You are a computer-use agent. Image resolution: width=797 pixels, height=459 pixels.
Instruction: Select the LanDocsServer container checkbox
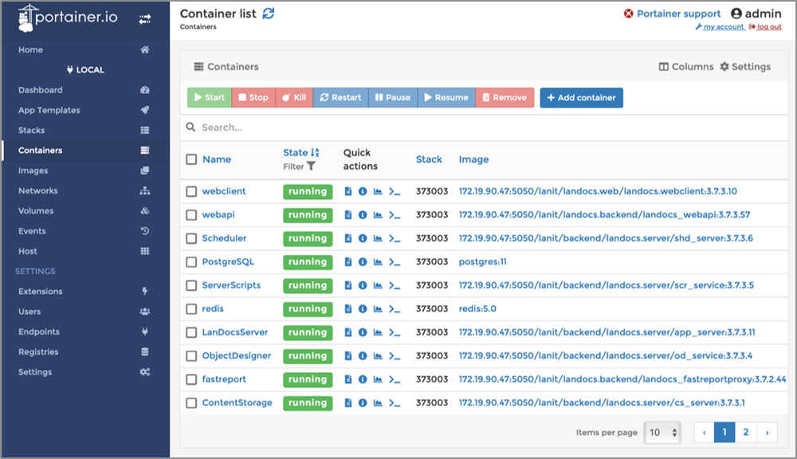[x=191, y=332]
